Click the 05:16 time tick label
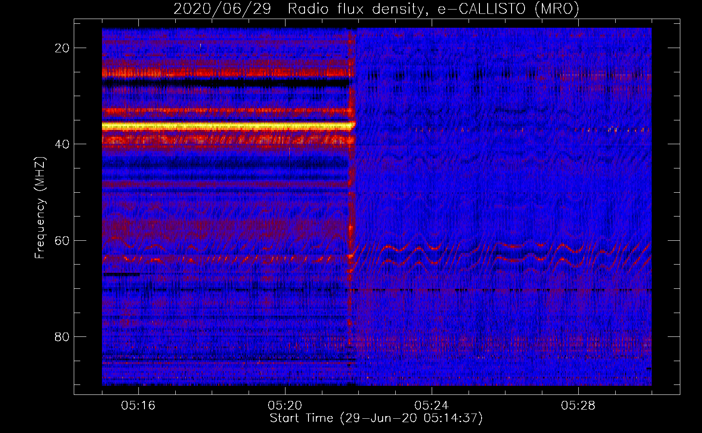The height and width of the screenshot is (433, 702). point(138,406)
